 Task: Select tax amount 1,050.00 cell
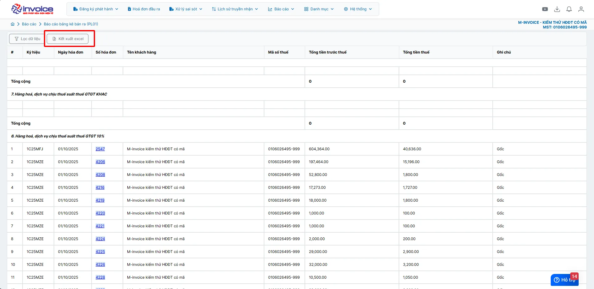(446, 277)
